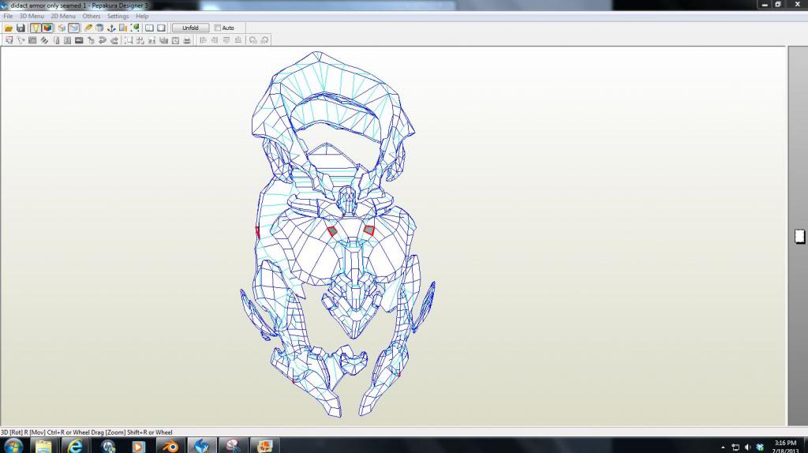The width and height of the screenshot is (808, 453).
Task: Click the Save floppy disk icon
Action: point(21,28)
